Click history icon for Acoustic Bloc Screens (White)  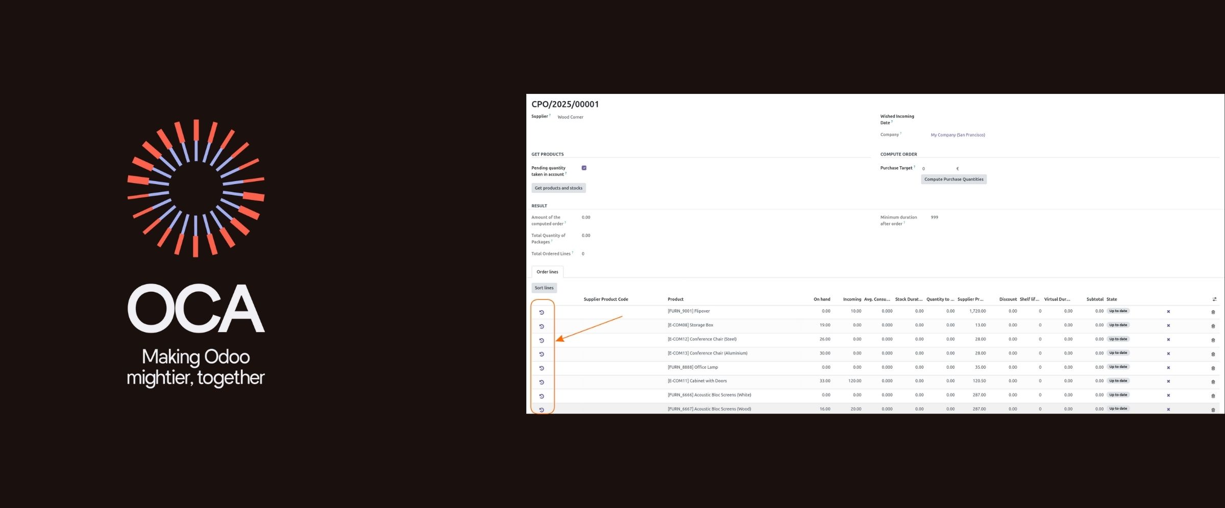click(542, 396)
